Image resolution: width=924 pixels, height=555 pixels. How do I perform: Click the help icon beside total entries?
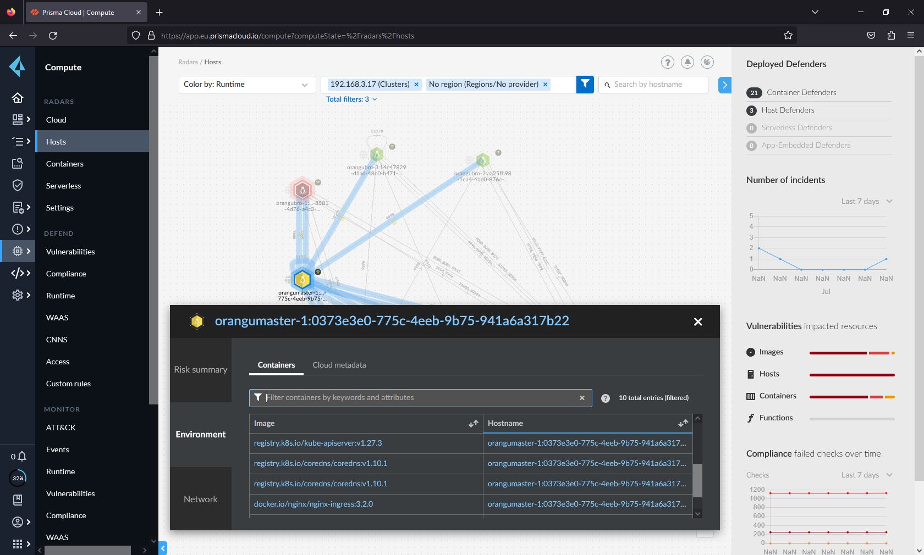pos(606,398)
